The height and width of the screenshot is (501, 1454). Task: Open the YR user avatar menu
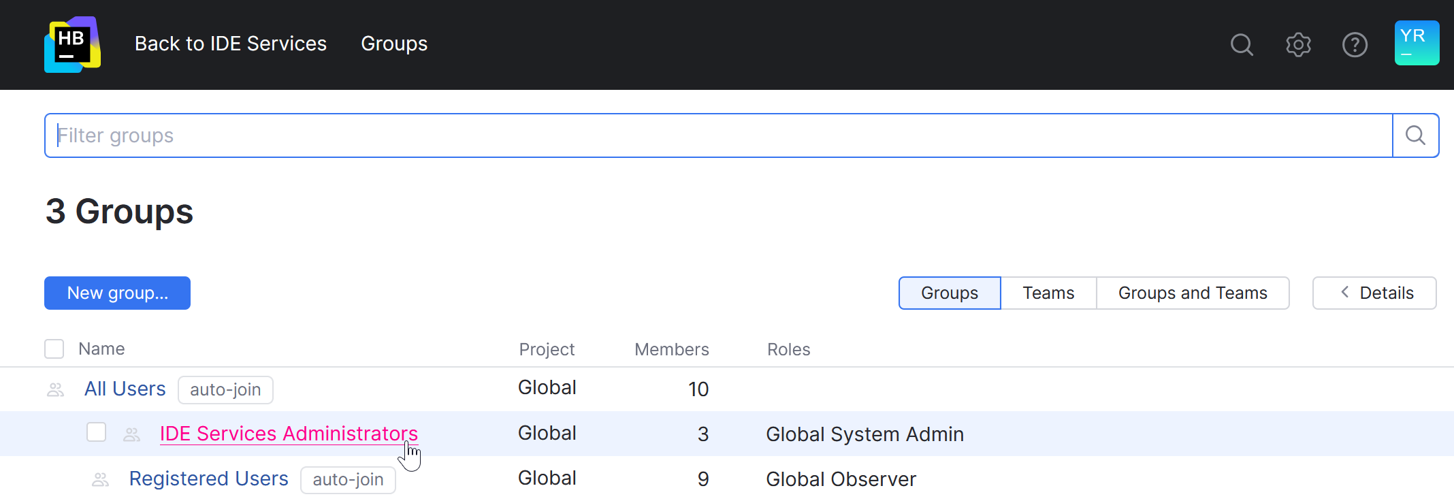(x=1417, y=43)
